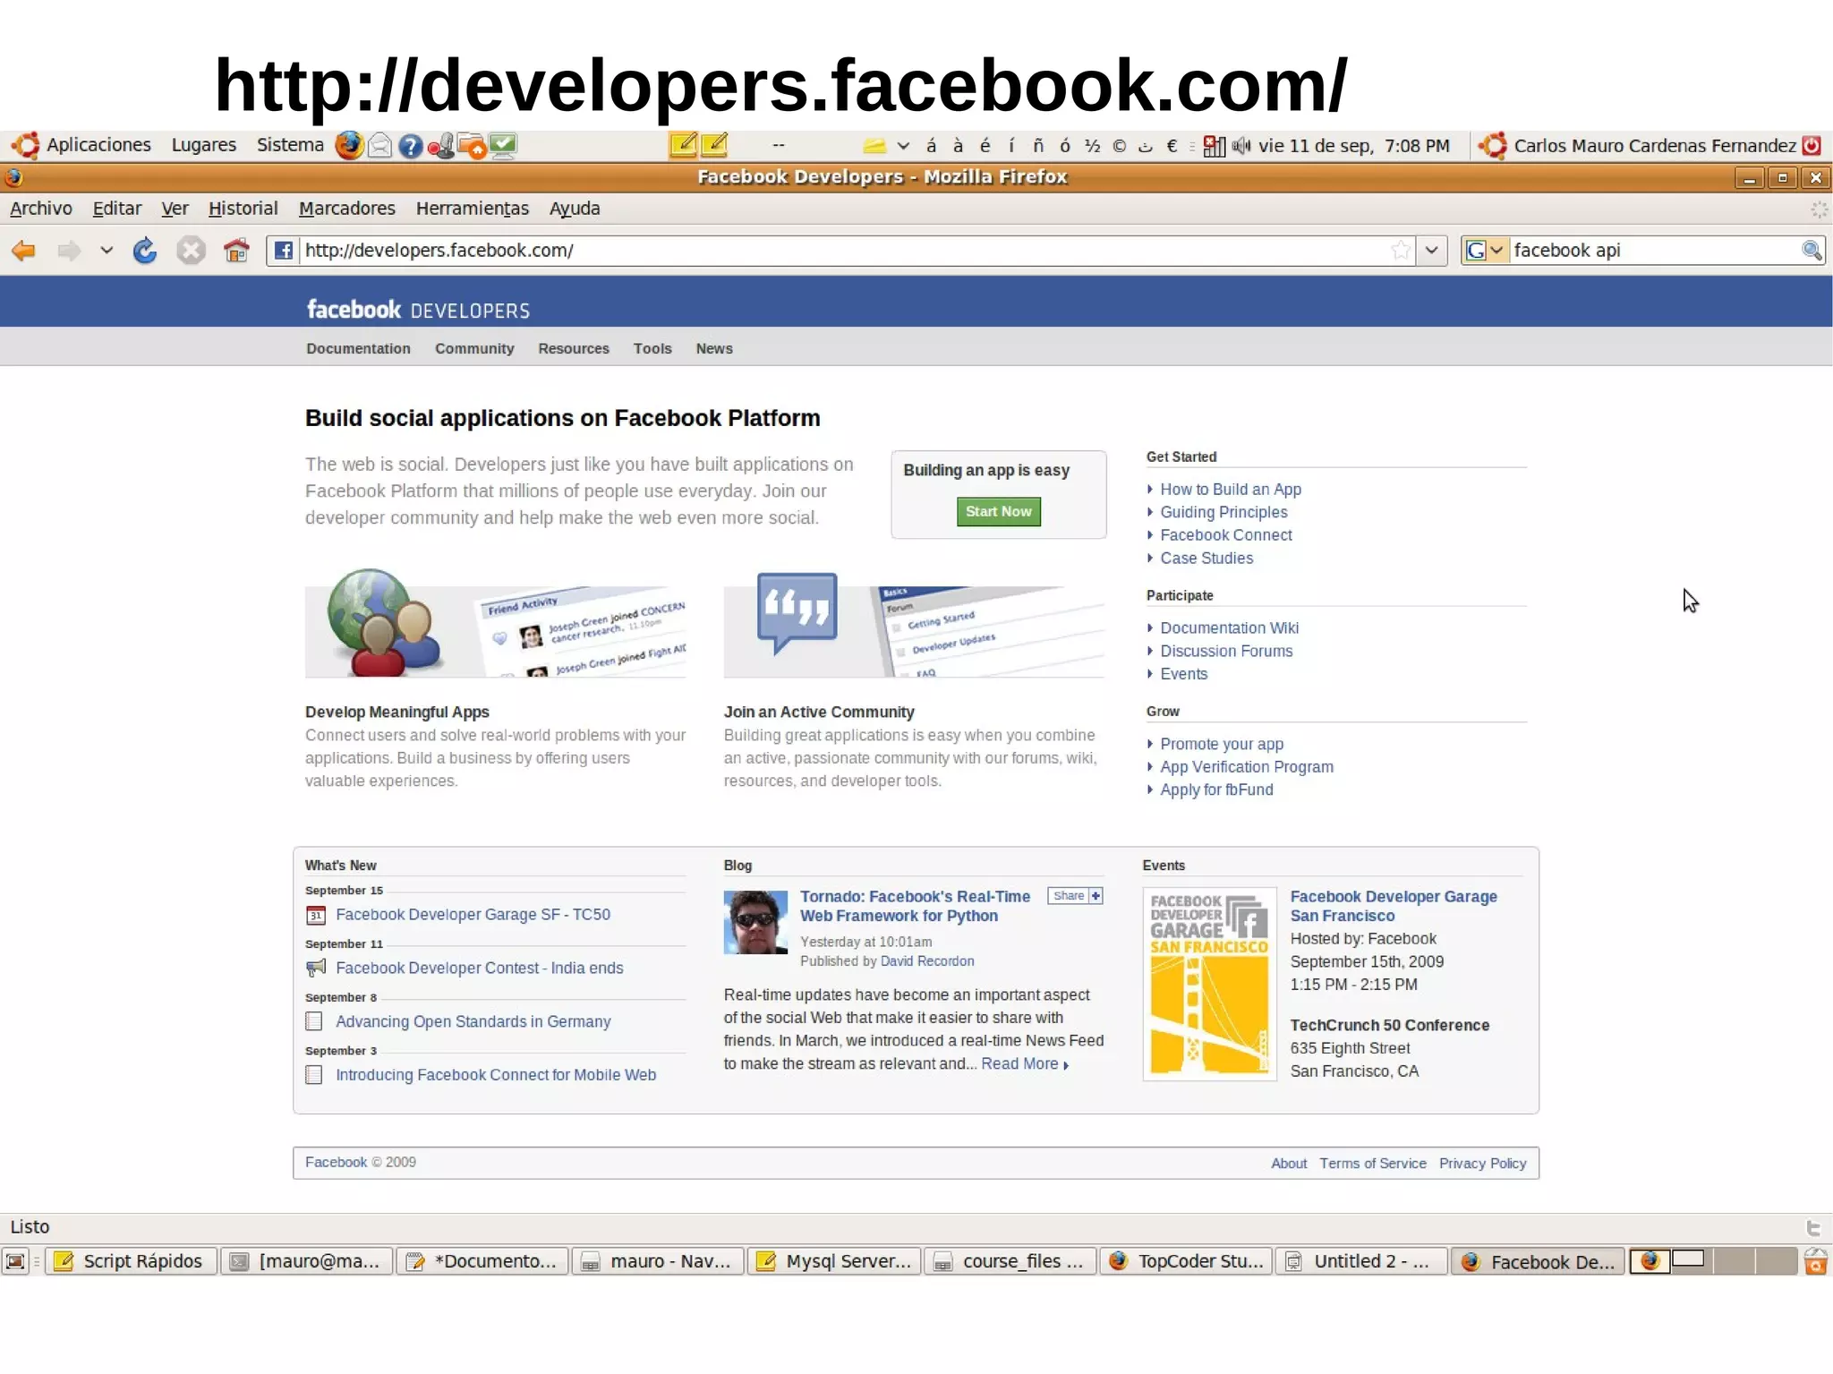The width and height of the screenshot is (1833, 1374).
Task: Open the Guiding Principles link
Action: 1223,512
